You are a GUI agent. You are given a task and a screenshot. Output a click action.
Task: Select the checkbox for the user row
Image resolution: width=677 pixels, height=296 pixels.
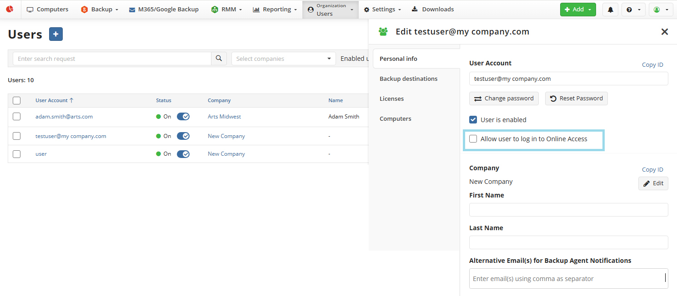(x=17, y=154)
